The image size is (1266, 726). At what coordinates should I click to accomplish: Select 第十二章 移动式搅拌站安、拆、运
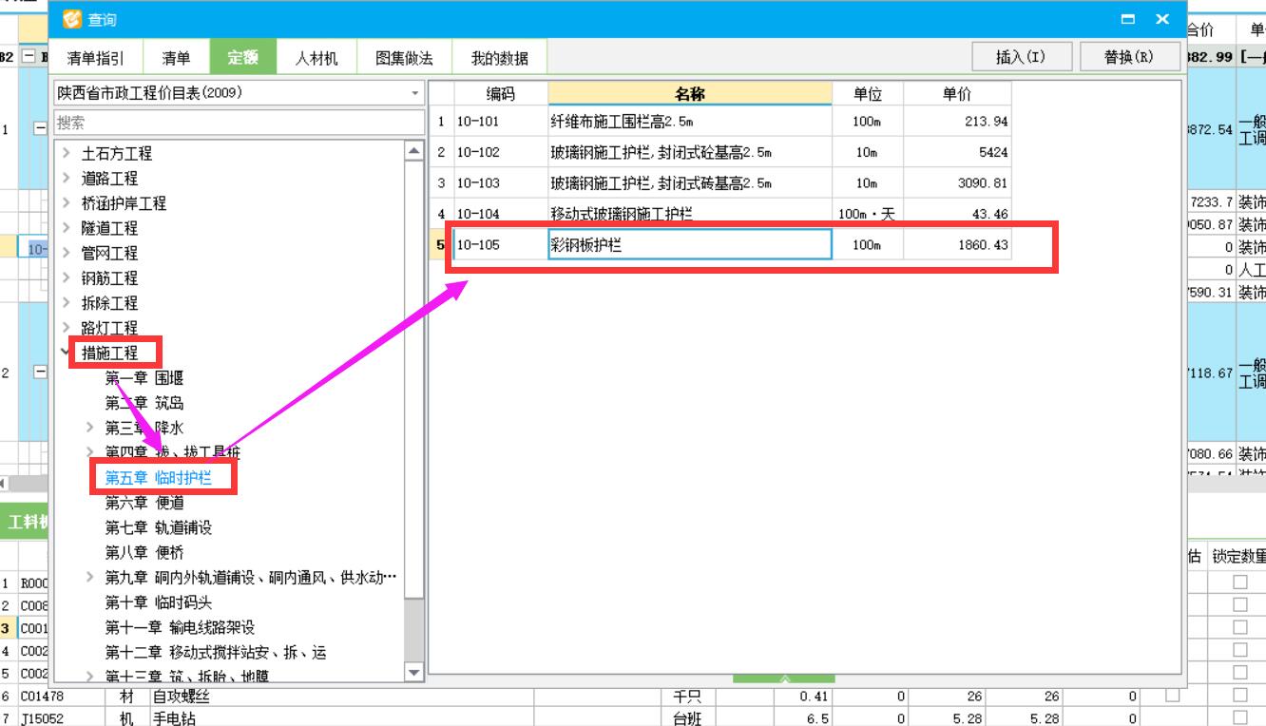coord(216,652)
